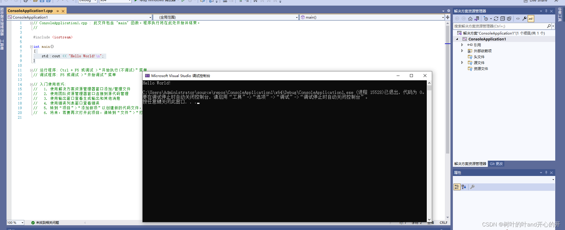This screenshot has height=230, width=565.
Task: Expand 引用 node in Solution Explorer
Action: [x=462, y=45]
